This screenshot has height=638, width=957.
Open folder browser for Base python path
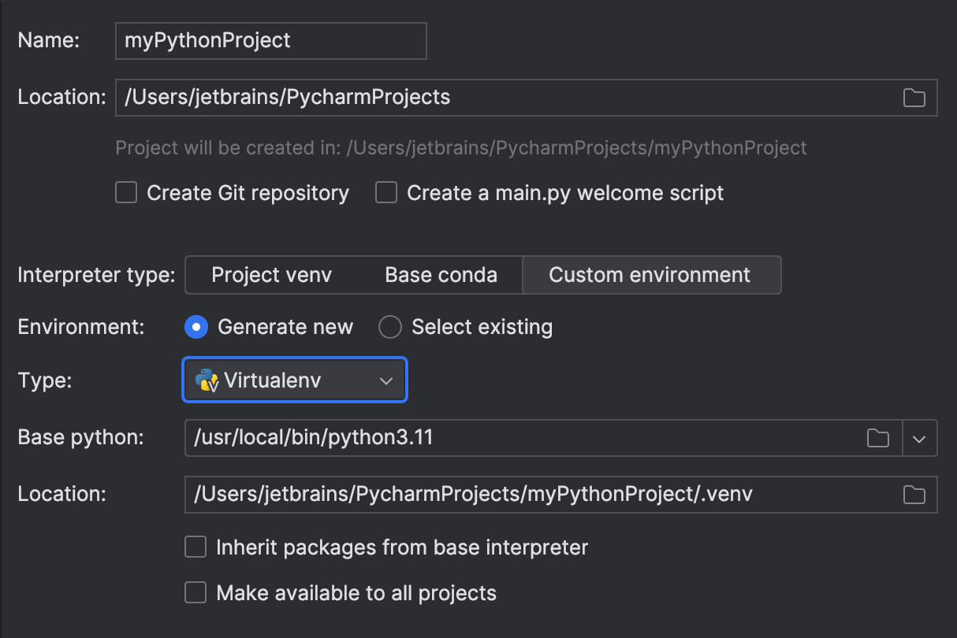[x=878, y=438]
